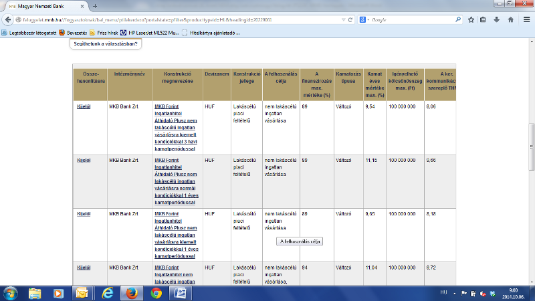
Task: Open the URL history dropdown arrow
Action: (x=343, y=20)
